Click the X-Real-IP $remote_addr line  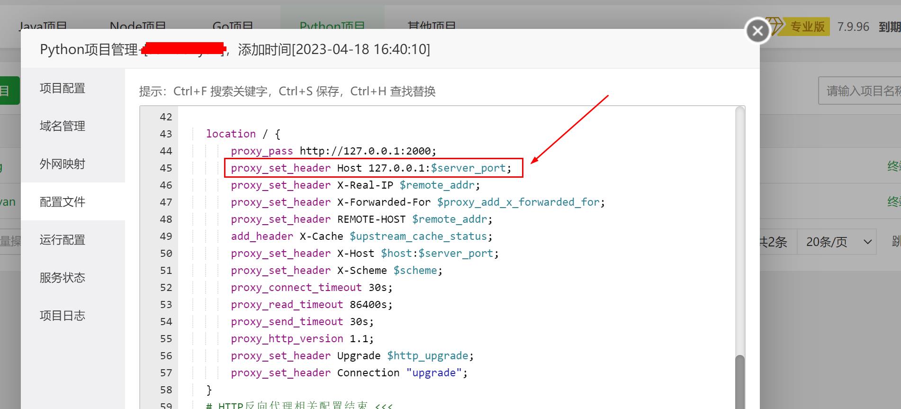pyautogui.click(x=355, y=185)
